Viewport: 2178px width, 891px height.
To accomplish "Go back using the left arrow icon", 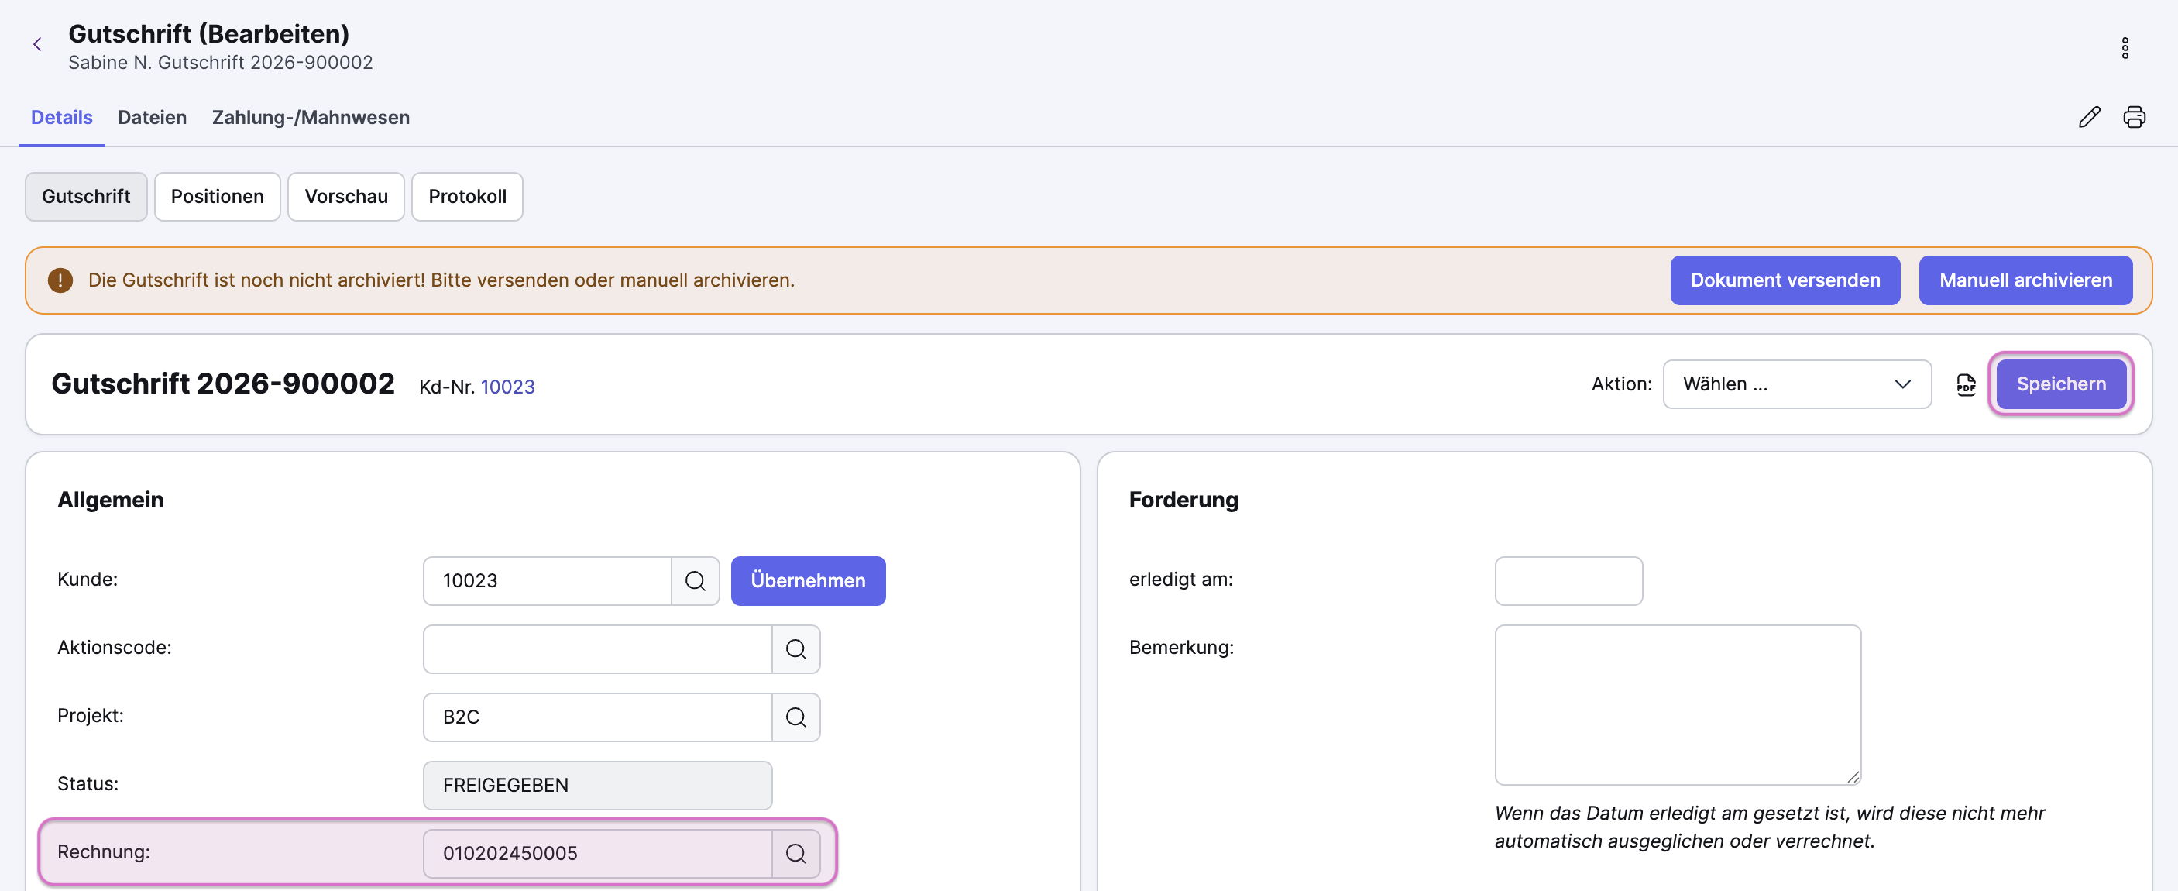I will click(x=37, y=44).
